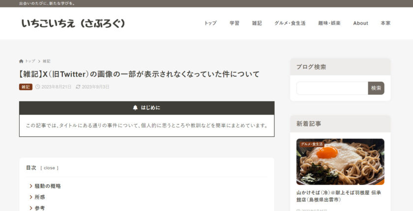Viewport: 413px width, 211px height.
Task: Open the トップ menu item
Action: (x=210, y=23)
